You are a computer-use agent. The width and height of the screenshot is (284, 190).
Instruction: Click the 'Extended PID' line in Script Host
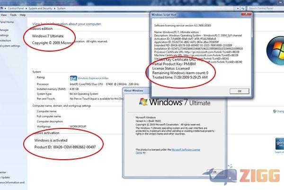click(x=193, y=45)
